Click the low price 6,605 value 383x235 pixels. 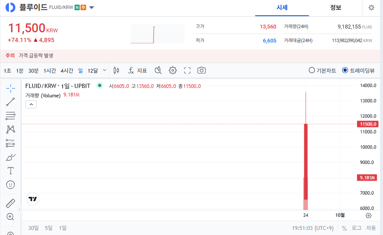(270, 41)
